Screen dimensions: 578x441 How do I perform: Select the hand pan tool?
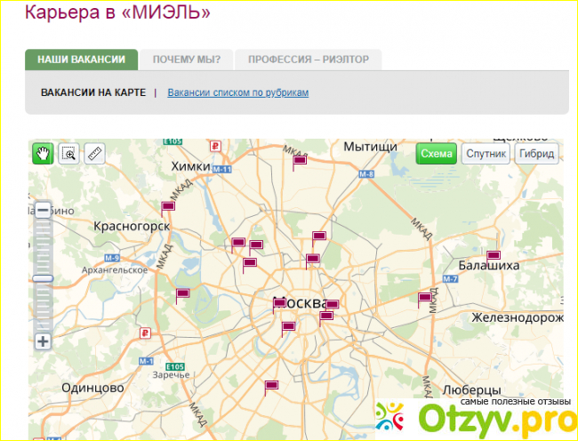pos(42,154)
